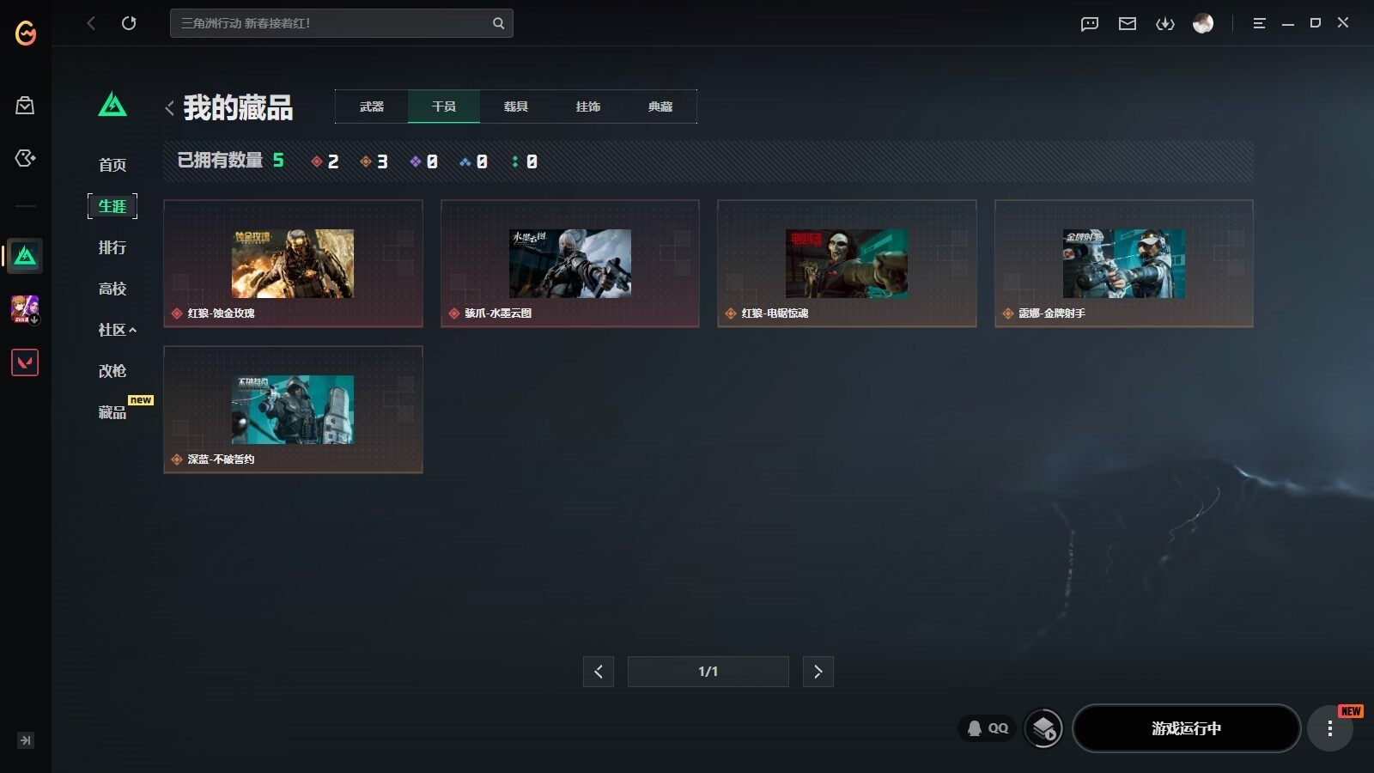The image size is (1374, 773).
Task: Open the download manager icon
Action: (x=1165, y=23)
